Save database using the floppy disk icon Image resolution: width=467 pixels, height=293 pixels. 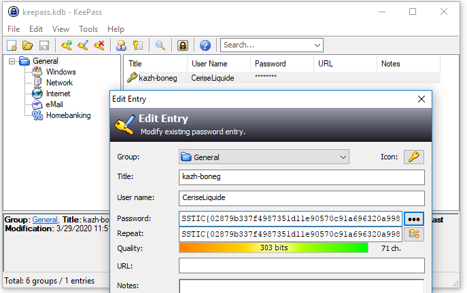coord(44,45)
